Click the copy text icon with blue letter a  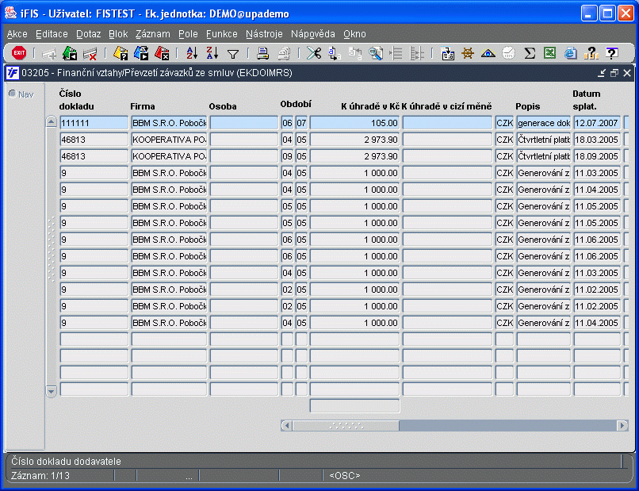click(335, 53)
